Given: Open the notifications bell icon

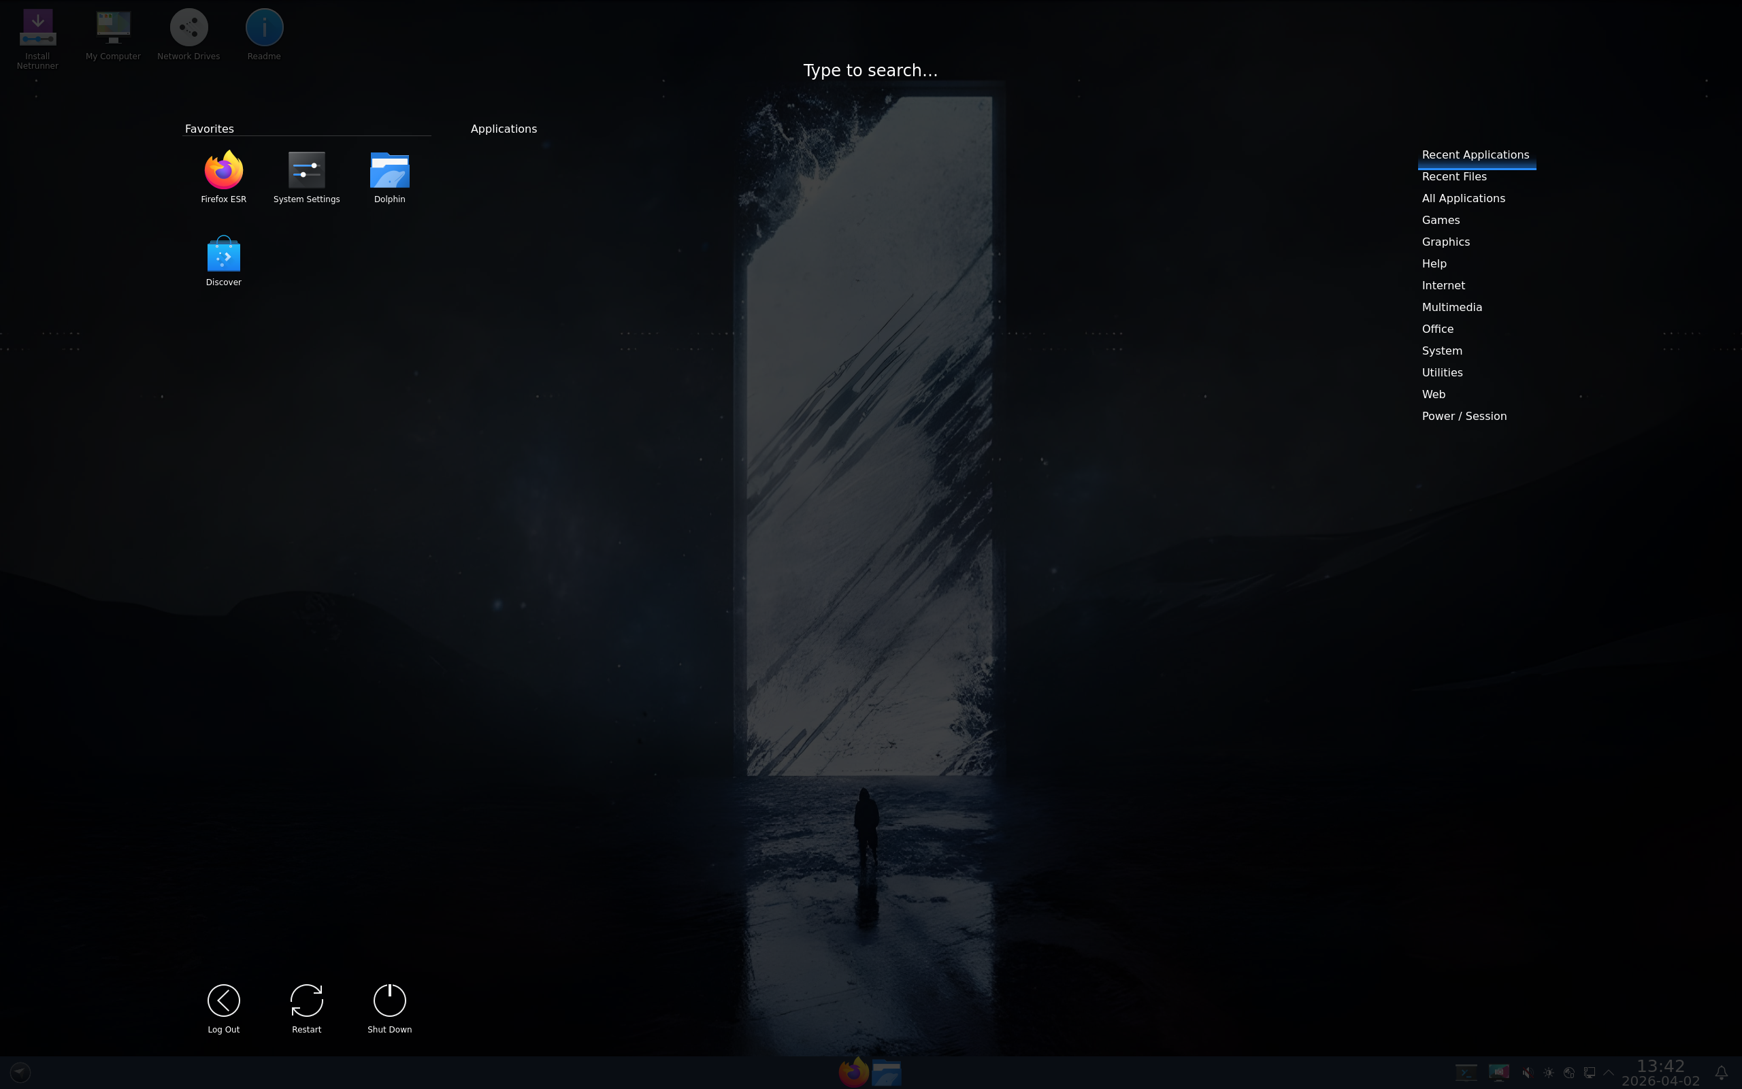Looking at the screenshot, I should coord(1721,1073).
